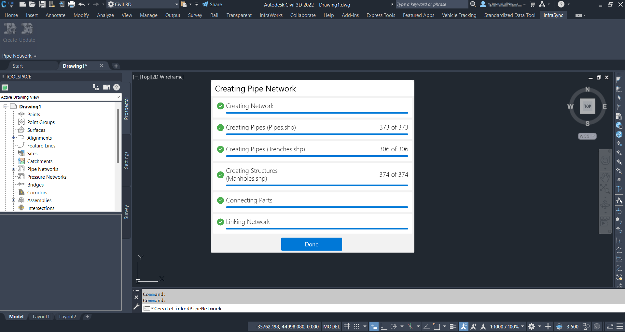Click the Linking Network progress bar

pyautogui.click(x=317, y=229)
